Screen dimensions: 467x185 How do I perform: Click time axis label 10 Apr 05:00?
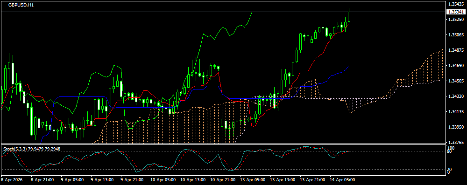(163, 180)
